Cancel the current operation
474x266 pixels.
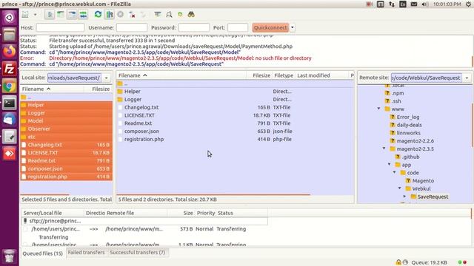(121, 15)
